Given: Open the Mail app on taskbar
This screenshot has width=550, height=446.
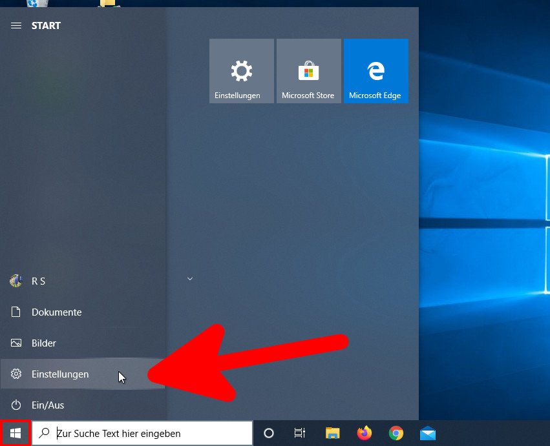Looking at the screenshot, I should tap(428, 433).
